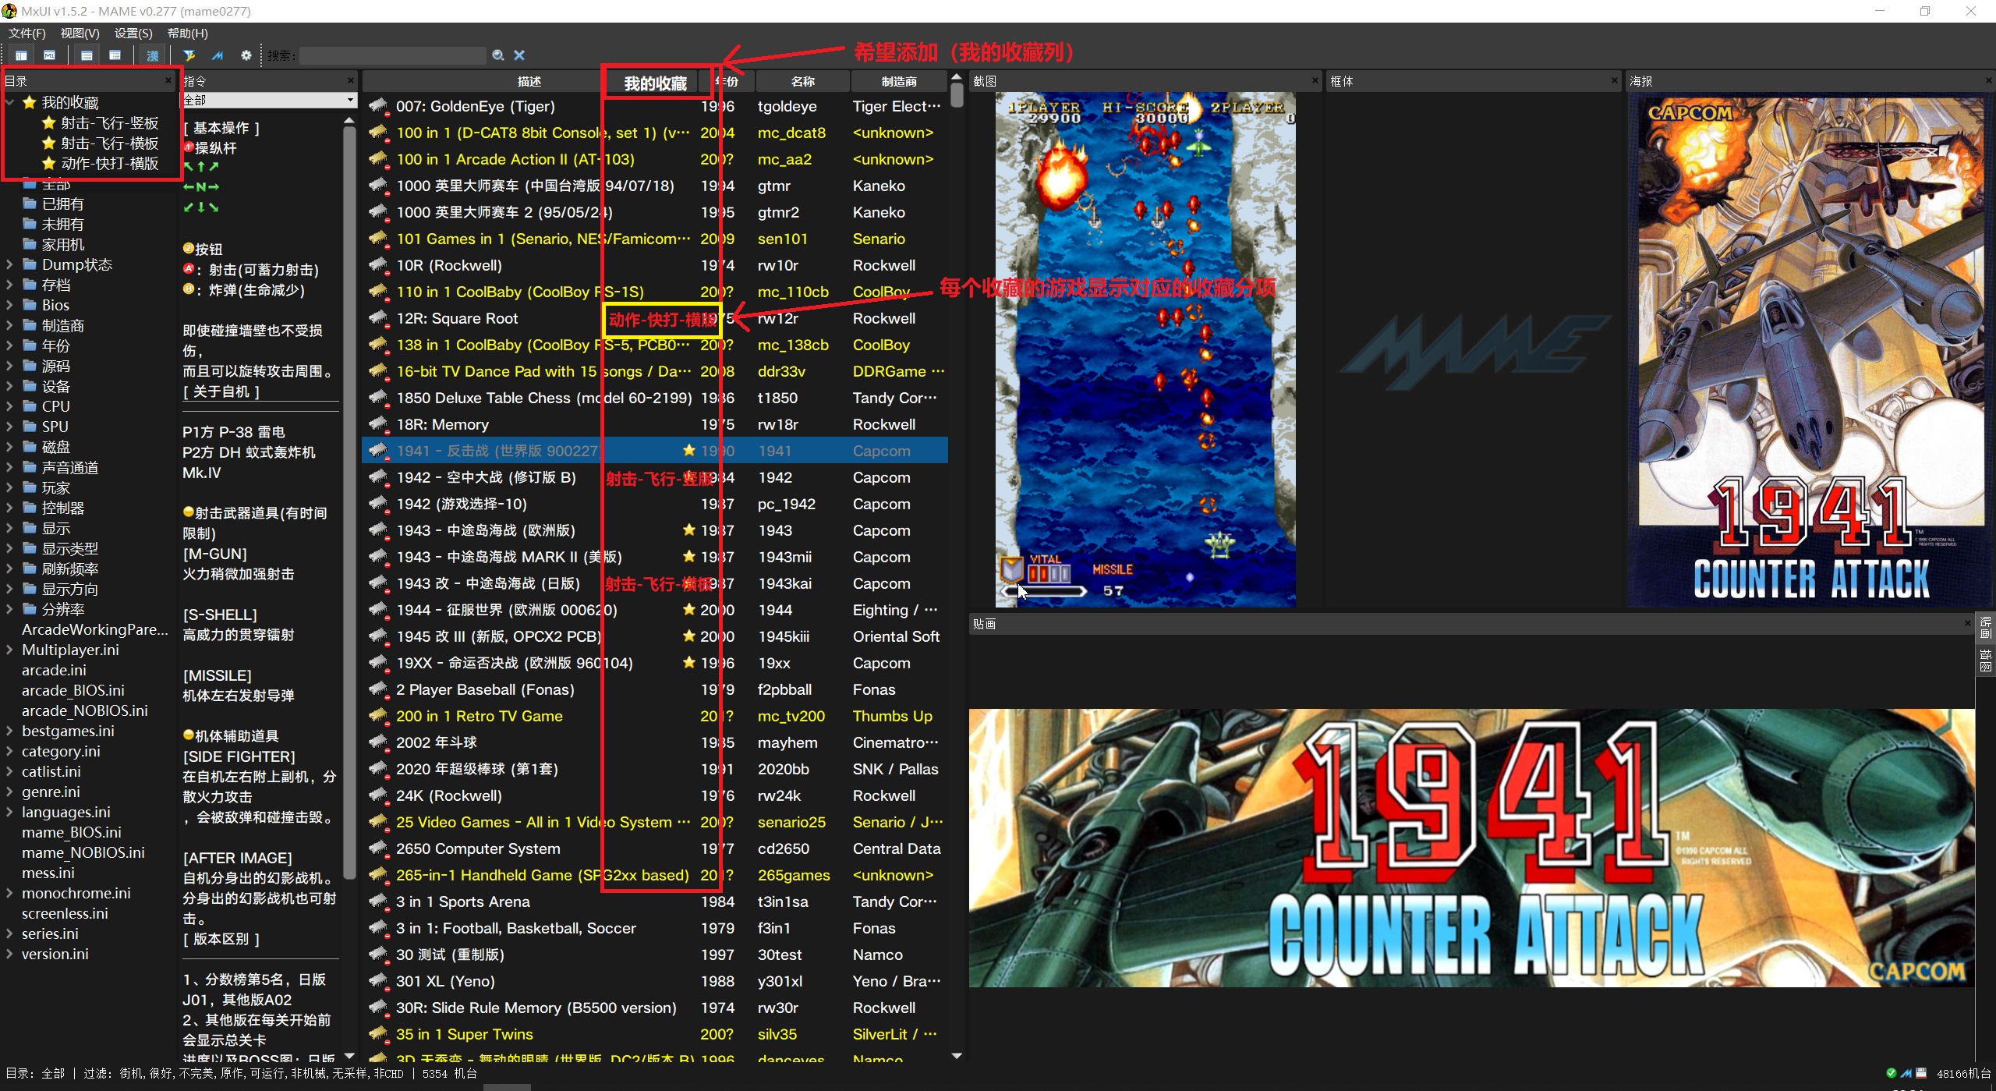Click the 1941 Counter Attack marquee image
The height and width of the screenshot is (1091, 1996).
(1471, 848)
